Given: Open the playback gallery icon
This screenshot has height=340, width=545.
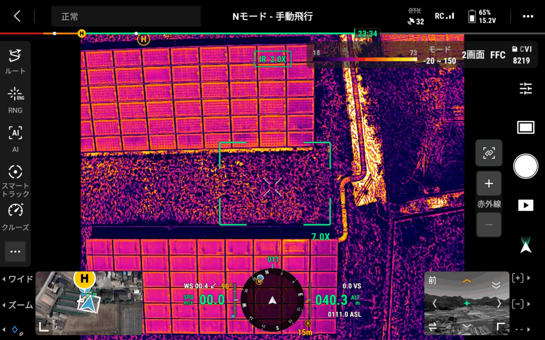Looking at the screenshot, I should pos(525,205).
